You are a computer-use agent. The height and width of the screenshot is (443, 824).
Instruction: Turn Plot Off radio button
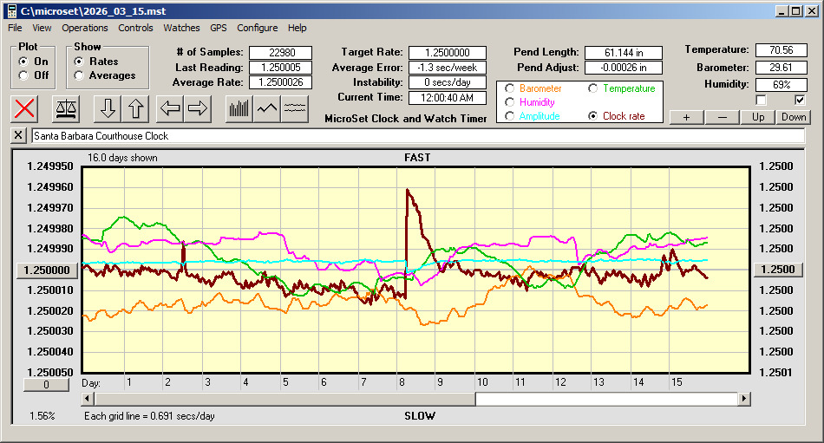pyautogui.click(x=23, y=75)
